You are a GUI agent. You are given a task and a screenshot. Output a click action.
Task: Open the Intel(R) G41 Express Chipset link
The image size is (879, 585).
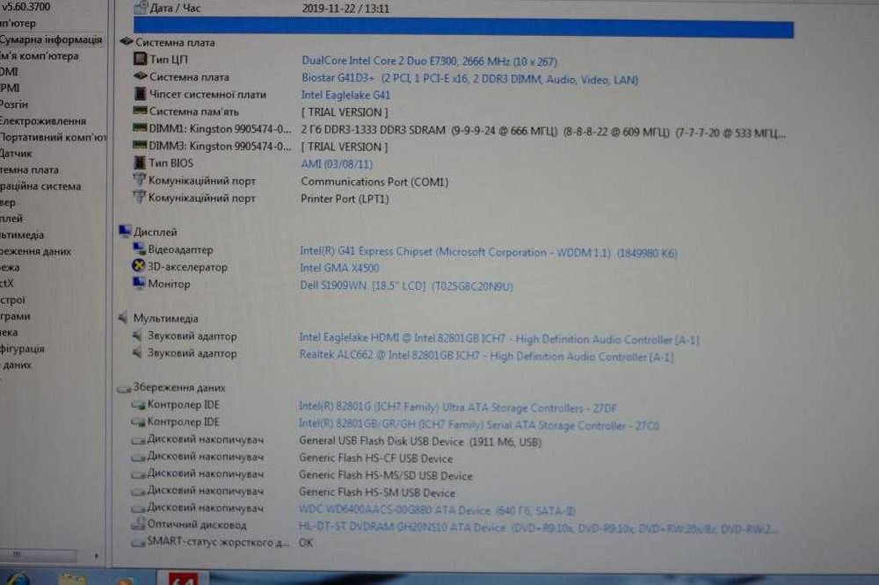489,252
